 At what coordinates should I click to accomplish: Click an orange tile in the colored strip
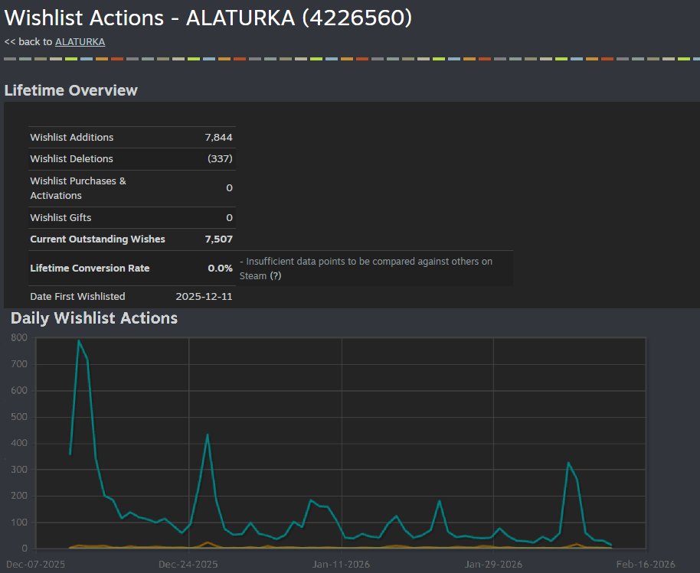pyautogui.click(x=102, y=56)
